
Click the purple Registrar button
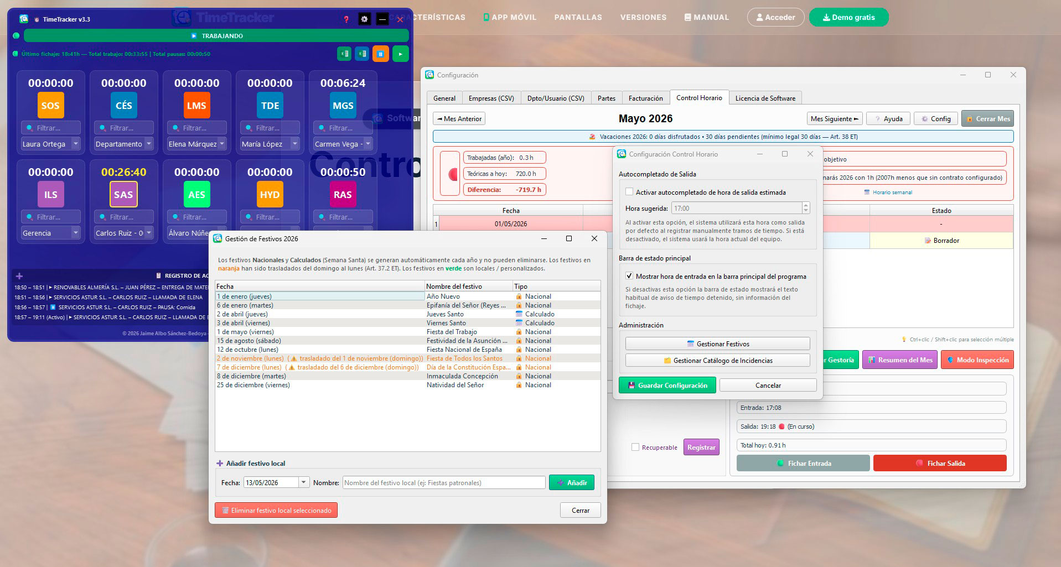(x=701, y=447)
